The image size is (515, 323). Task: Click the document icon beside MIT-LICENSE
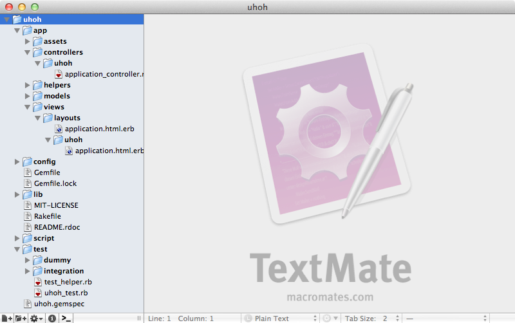pos(28,205)
